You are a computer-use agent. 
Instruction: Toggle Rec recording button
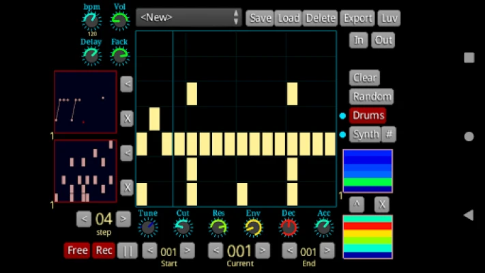[x=104, y=250]
